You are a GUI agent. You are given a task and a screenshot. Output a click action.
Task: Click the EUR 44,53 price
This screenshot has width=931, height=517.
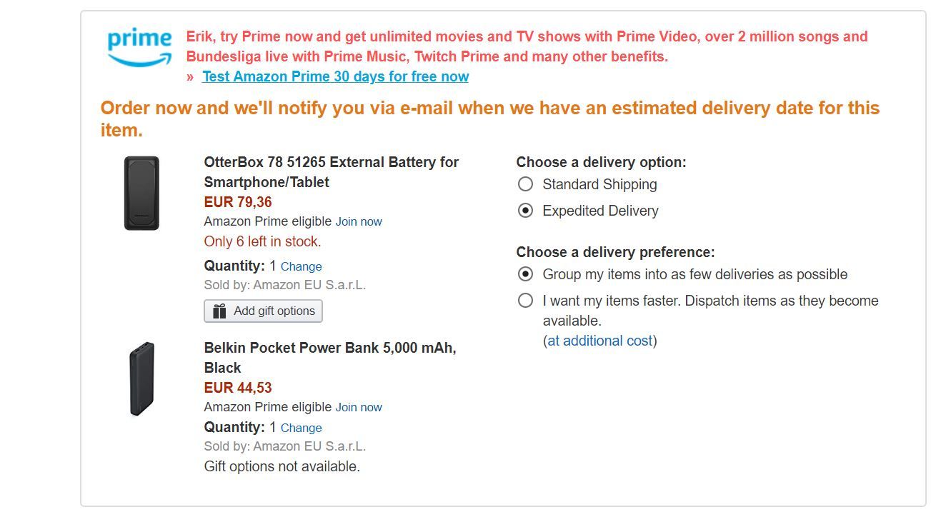coord(238,388)
